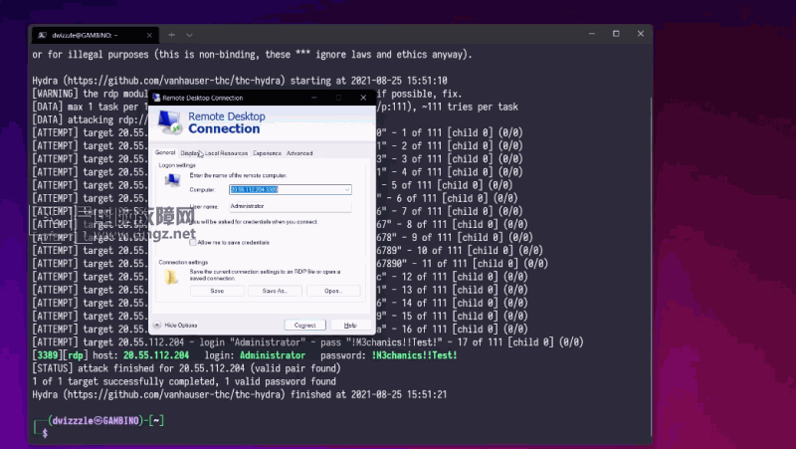796x449 pixels.
Task: Enable Allow me to save credentials checkbox
Action: (x=193, y=242)
